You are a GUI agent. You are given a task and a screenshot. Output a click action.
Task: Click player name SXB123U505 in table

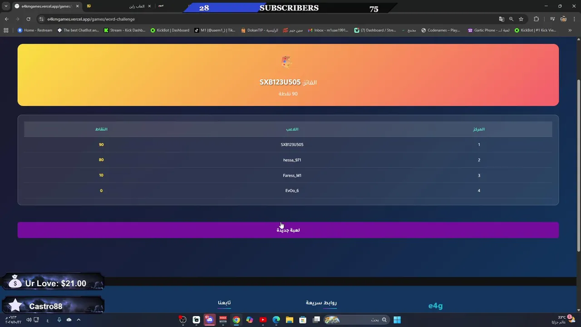(x=292, y=144)
